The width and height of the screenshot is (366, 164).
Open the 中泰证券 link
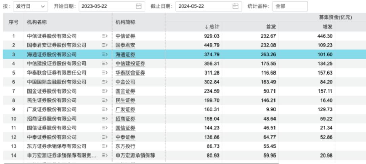[125, 137]
